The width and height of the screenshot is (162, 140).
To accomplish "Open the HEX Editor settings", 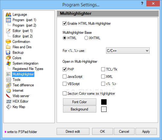I will (20, 101).
